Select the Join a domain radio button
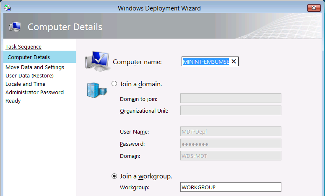Screen dimensions: 325x196 coord(114,84)
